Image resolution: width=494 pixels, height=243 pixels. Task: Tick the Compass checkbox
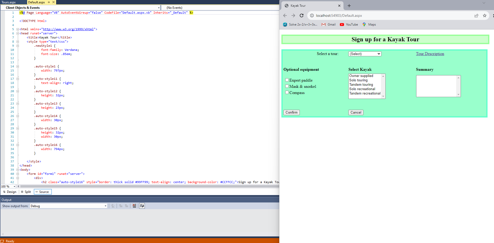(x=287, y=92)
